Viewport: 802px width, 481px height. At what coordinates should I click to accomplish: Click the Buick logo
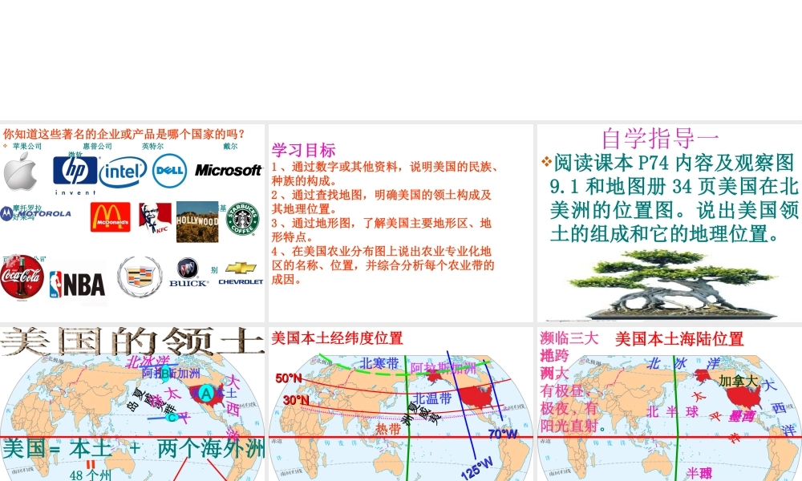(x=188, y=273)
